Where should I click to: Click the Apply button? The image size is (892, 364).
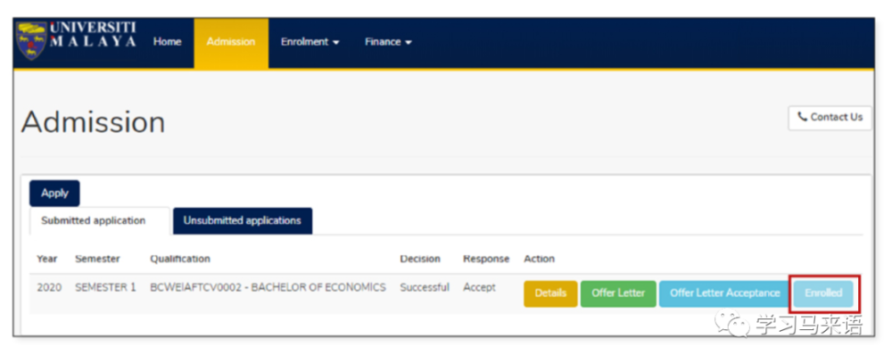pos(54,193)
